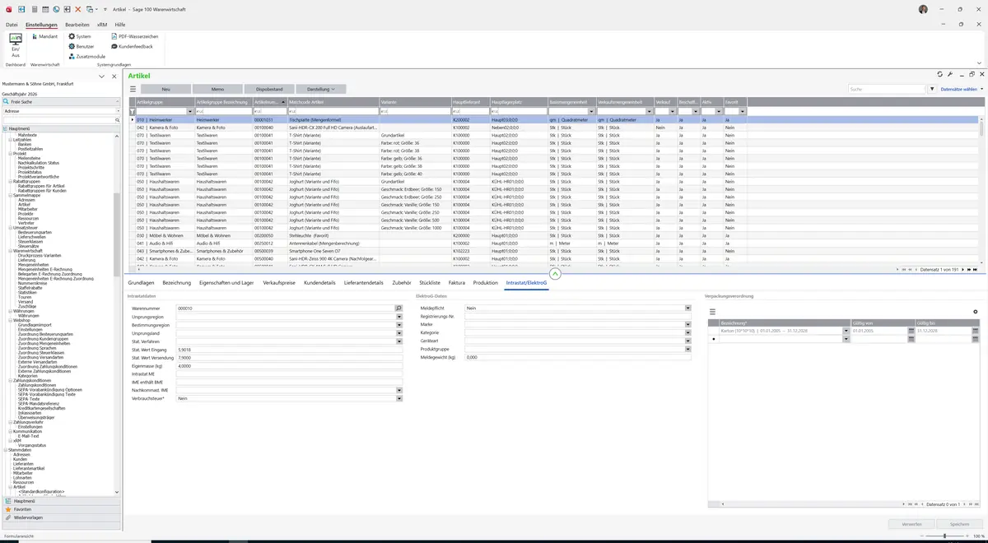Open Zusatzmodule settings
988x543 pixels.
(86, 56)
